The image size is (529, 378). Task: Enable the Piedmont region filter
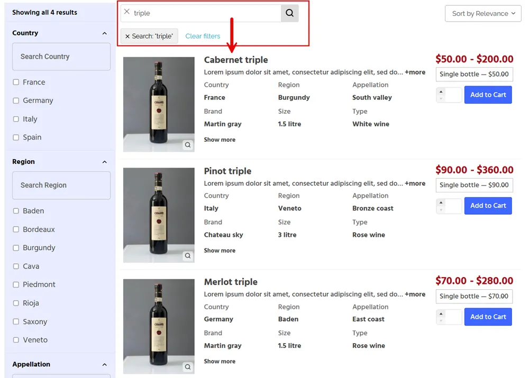pyautogui.click(x=16, y=284)
